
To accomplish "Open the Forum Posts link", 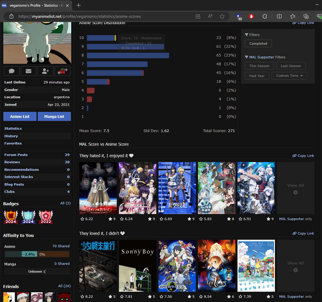I will [16, 155].
